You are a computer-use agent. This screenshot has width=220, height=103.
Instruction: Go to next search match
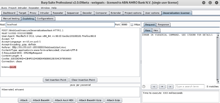170,86
